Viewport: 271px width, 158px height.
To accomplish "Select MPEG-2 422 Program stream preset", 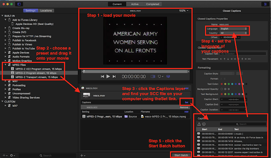I will pos(39,69).
